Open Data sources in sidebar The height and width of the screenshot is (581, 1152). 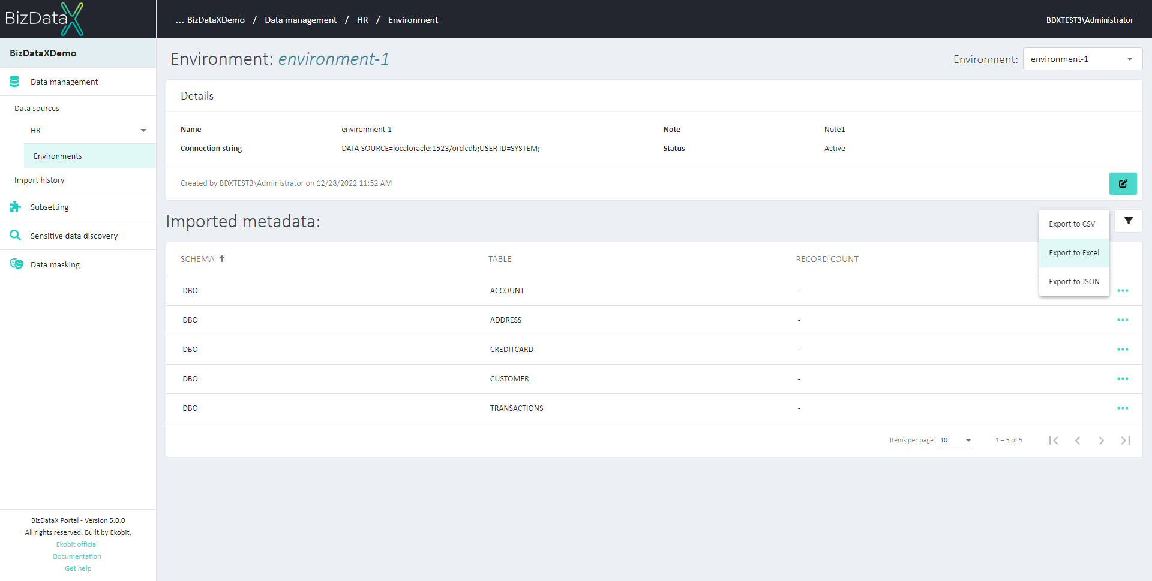[x=37, y=109]
